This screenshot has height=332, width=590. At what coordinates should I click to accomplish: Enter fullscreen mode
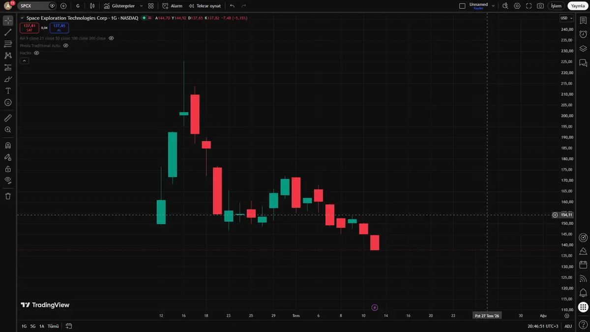pyautogui.click(x=529, y=6)
